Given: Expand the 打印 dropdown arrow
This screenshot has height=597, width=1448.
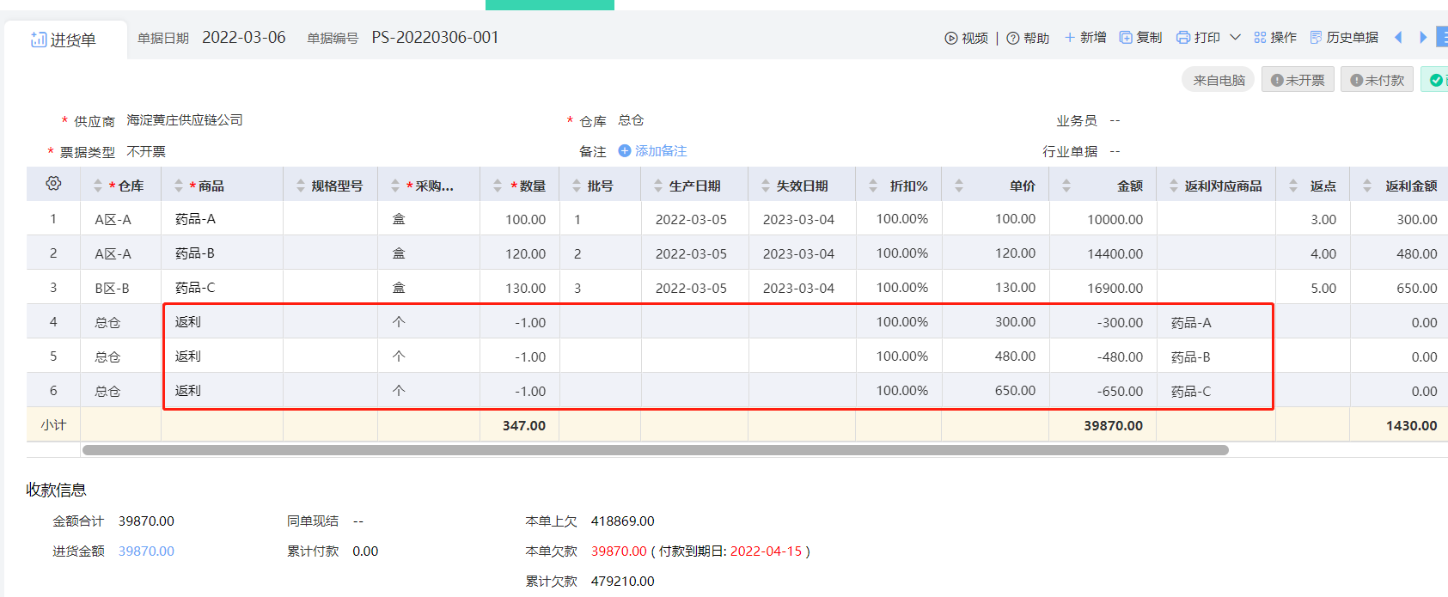Looking at the screenshot, I should click(1235, 38).
